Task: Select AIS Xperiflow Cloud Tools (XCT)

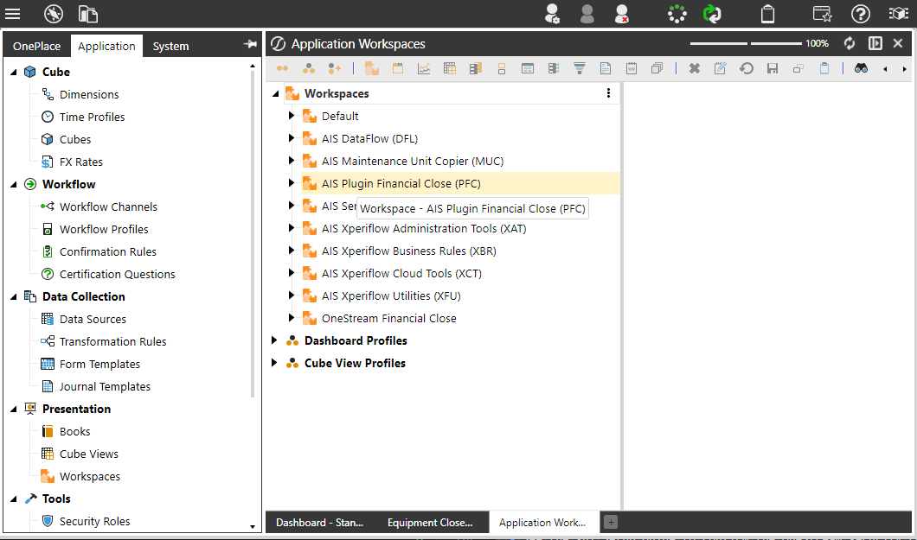Action: coord(401,273)
